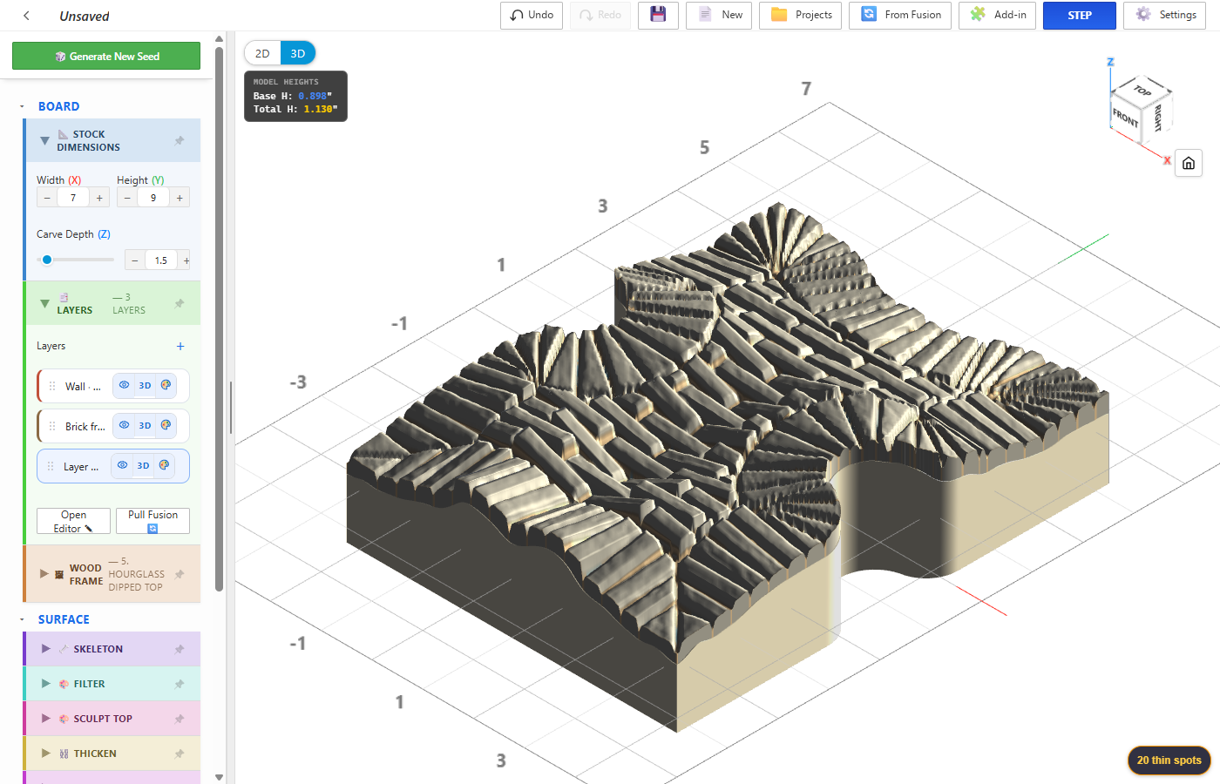
Task: Click the TOP face of view cube
Action: click(x=1142, y=90)
